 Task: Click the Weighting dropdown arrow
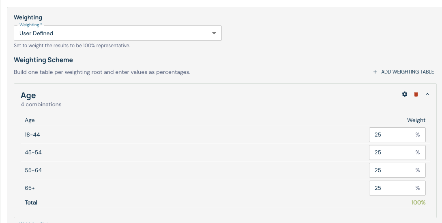coord(214,33)
